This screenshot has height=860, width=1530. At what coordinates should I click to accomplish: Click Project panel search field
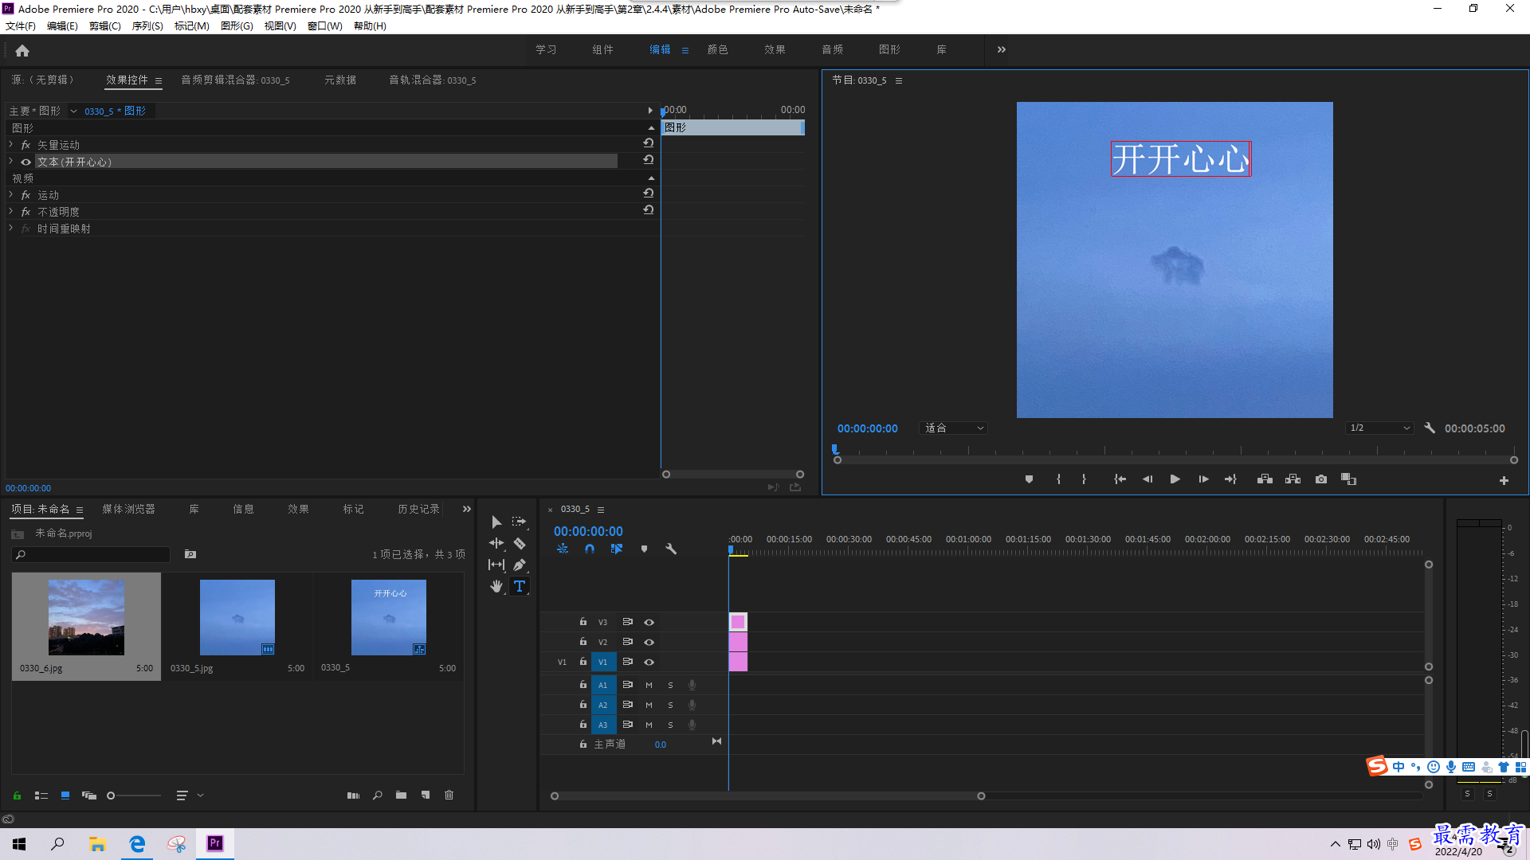click(x=92, y=554)
